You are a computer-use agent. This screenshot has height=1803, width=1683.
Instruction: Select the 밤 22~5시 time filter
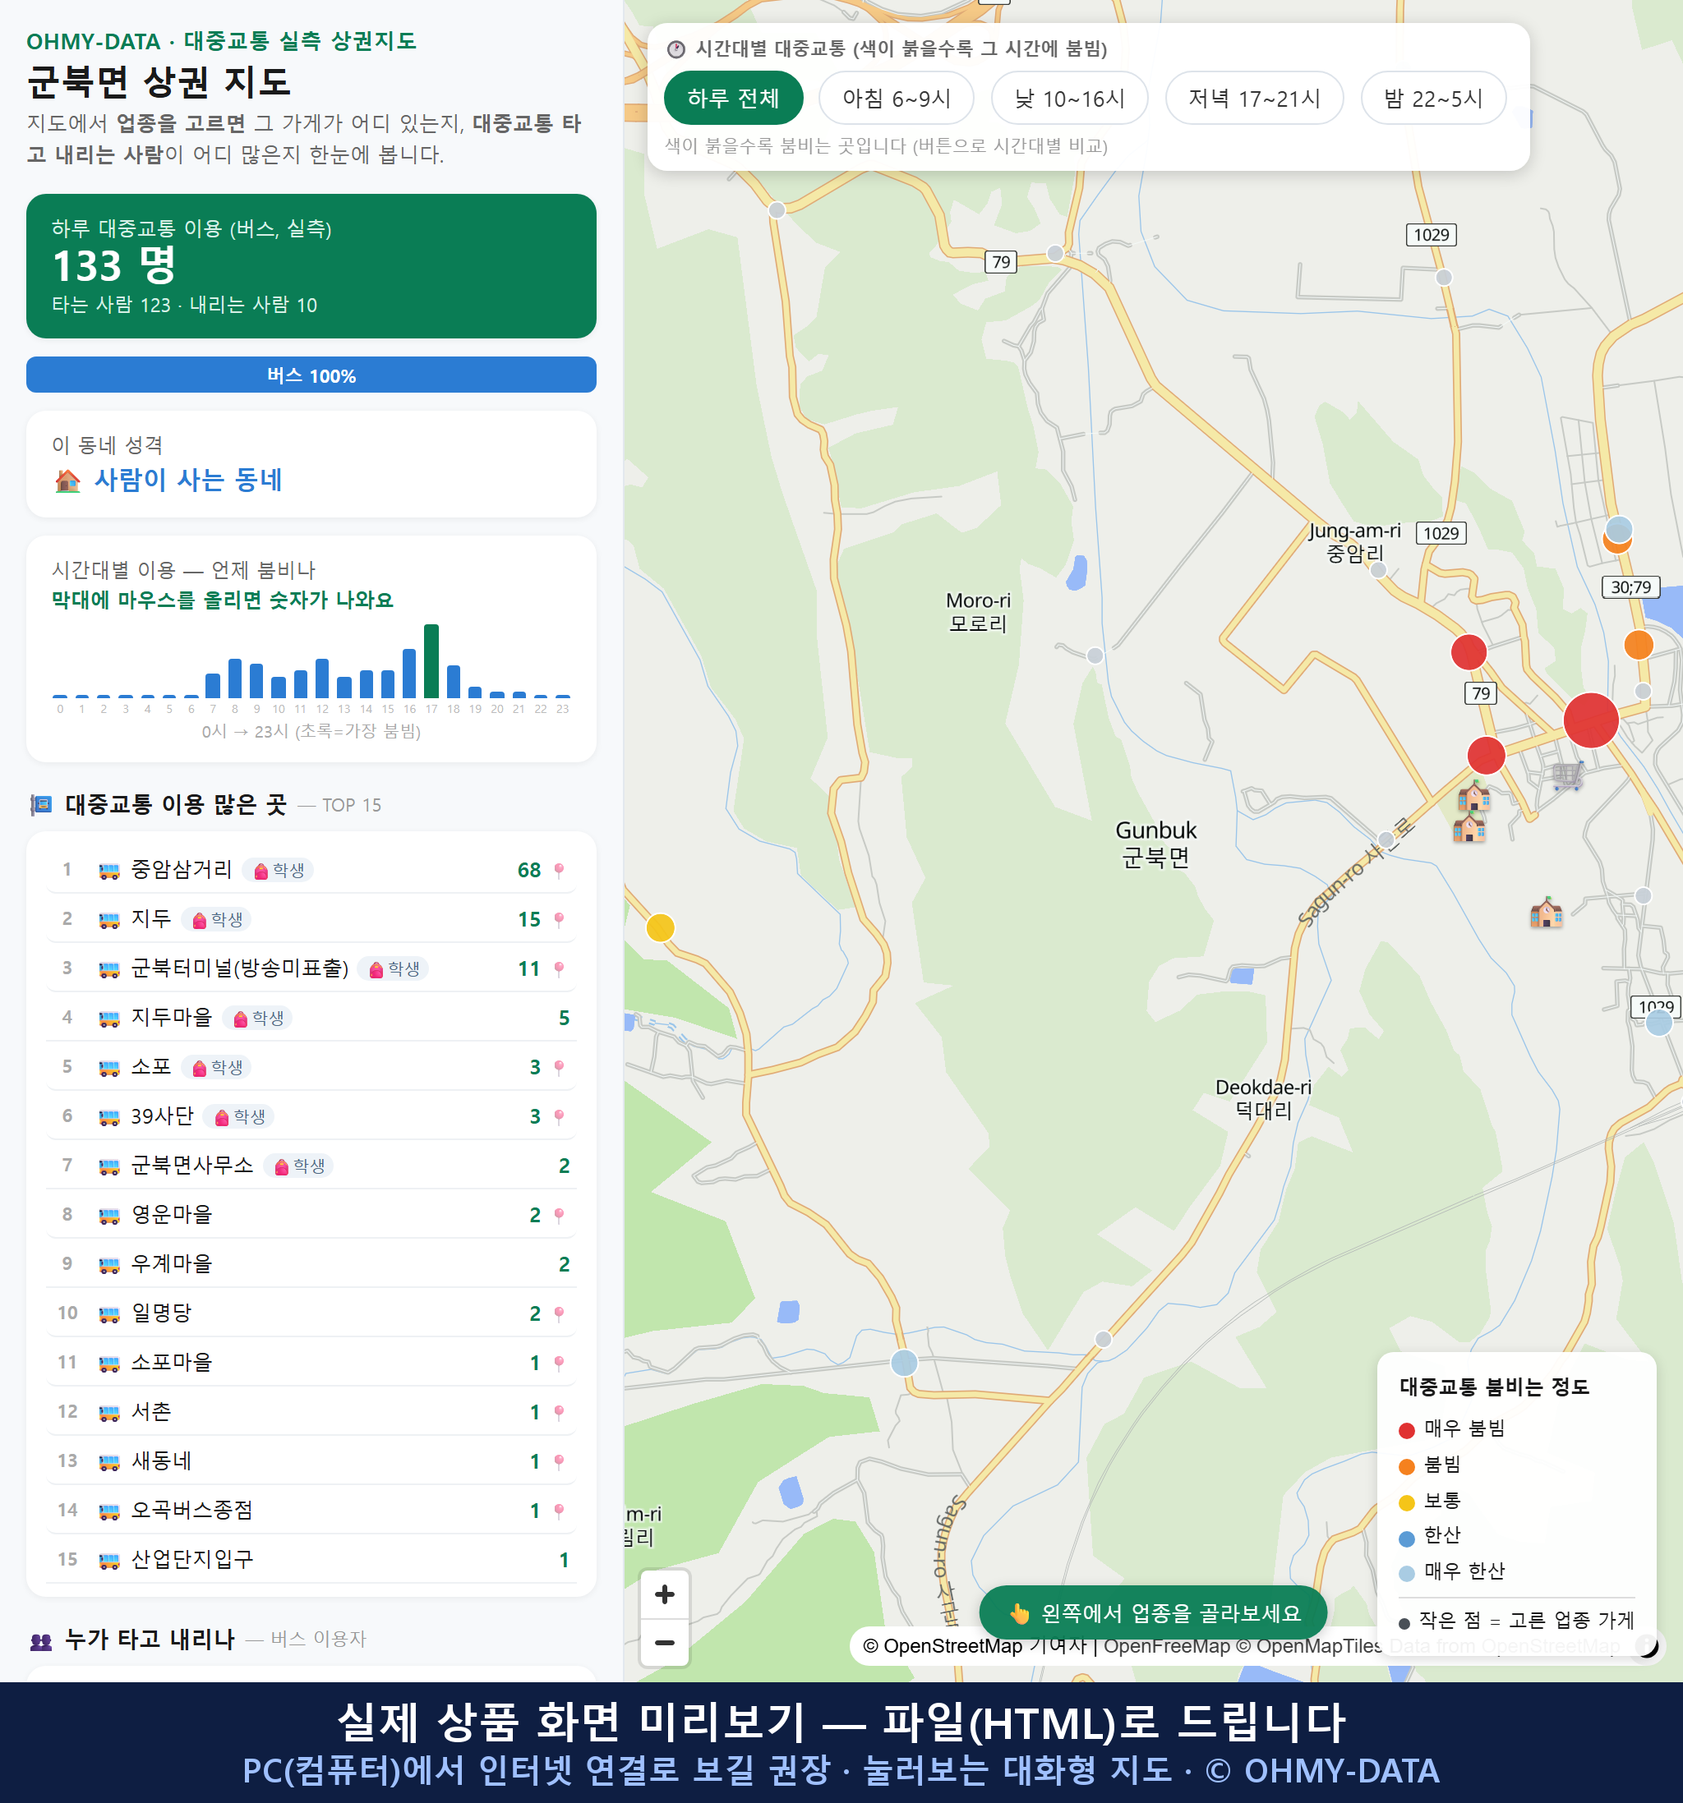1432,98
